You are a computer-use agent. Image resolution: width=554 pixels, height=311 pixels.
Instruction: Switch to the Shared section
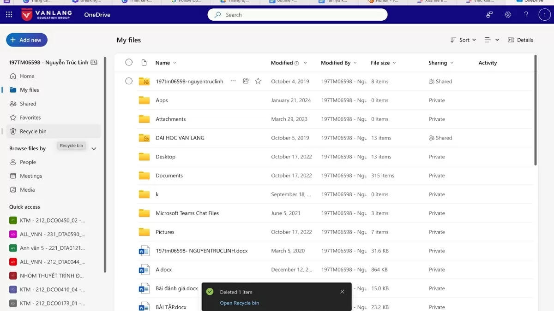pos(28,103)
